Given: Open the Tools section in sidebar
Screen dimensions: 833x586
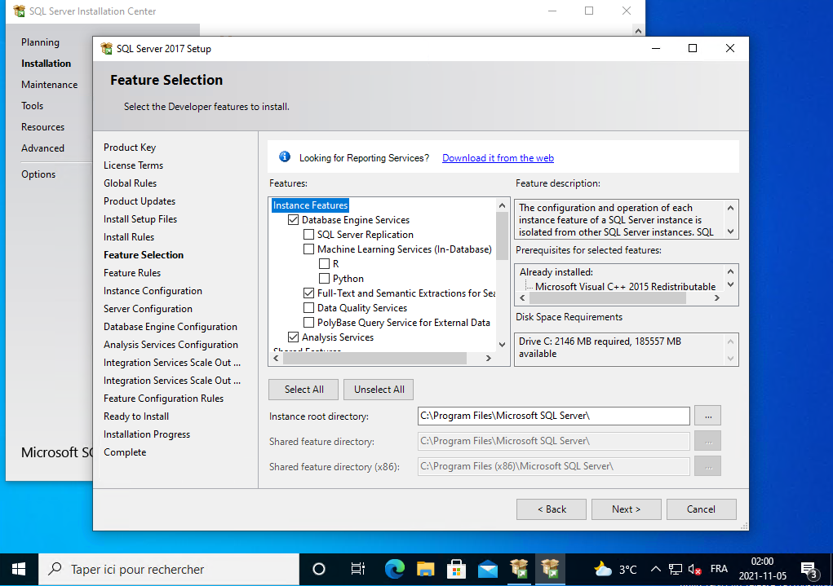Looking at the screenshot, I should [33, 106].
